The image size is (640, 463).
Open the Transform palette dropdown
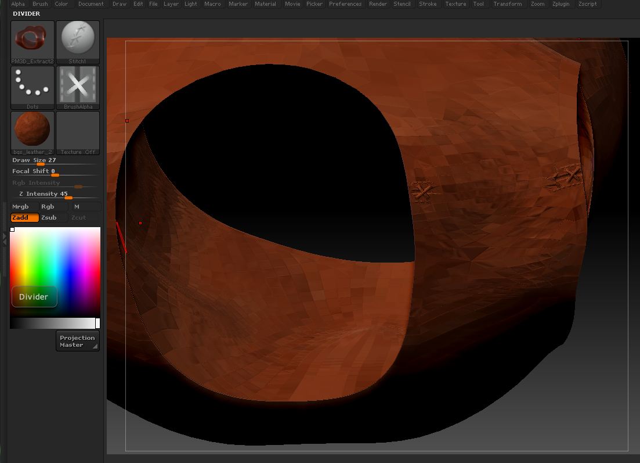coord(507,4)
